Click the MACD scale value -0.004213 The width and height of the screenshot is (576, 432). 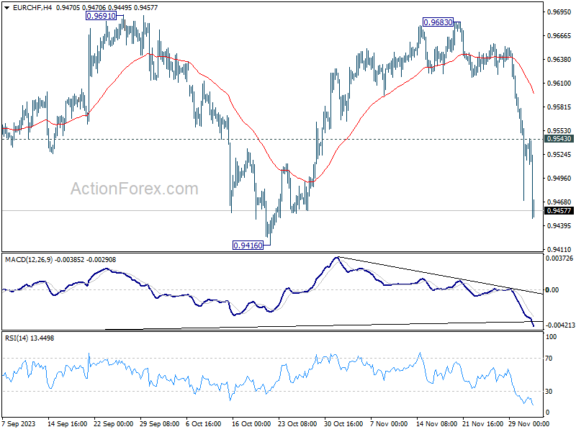(560, 325)
